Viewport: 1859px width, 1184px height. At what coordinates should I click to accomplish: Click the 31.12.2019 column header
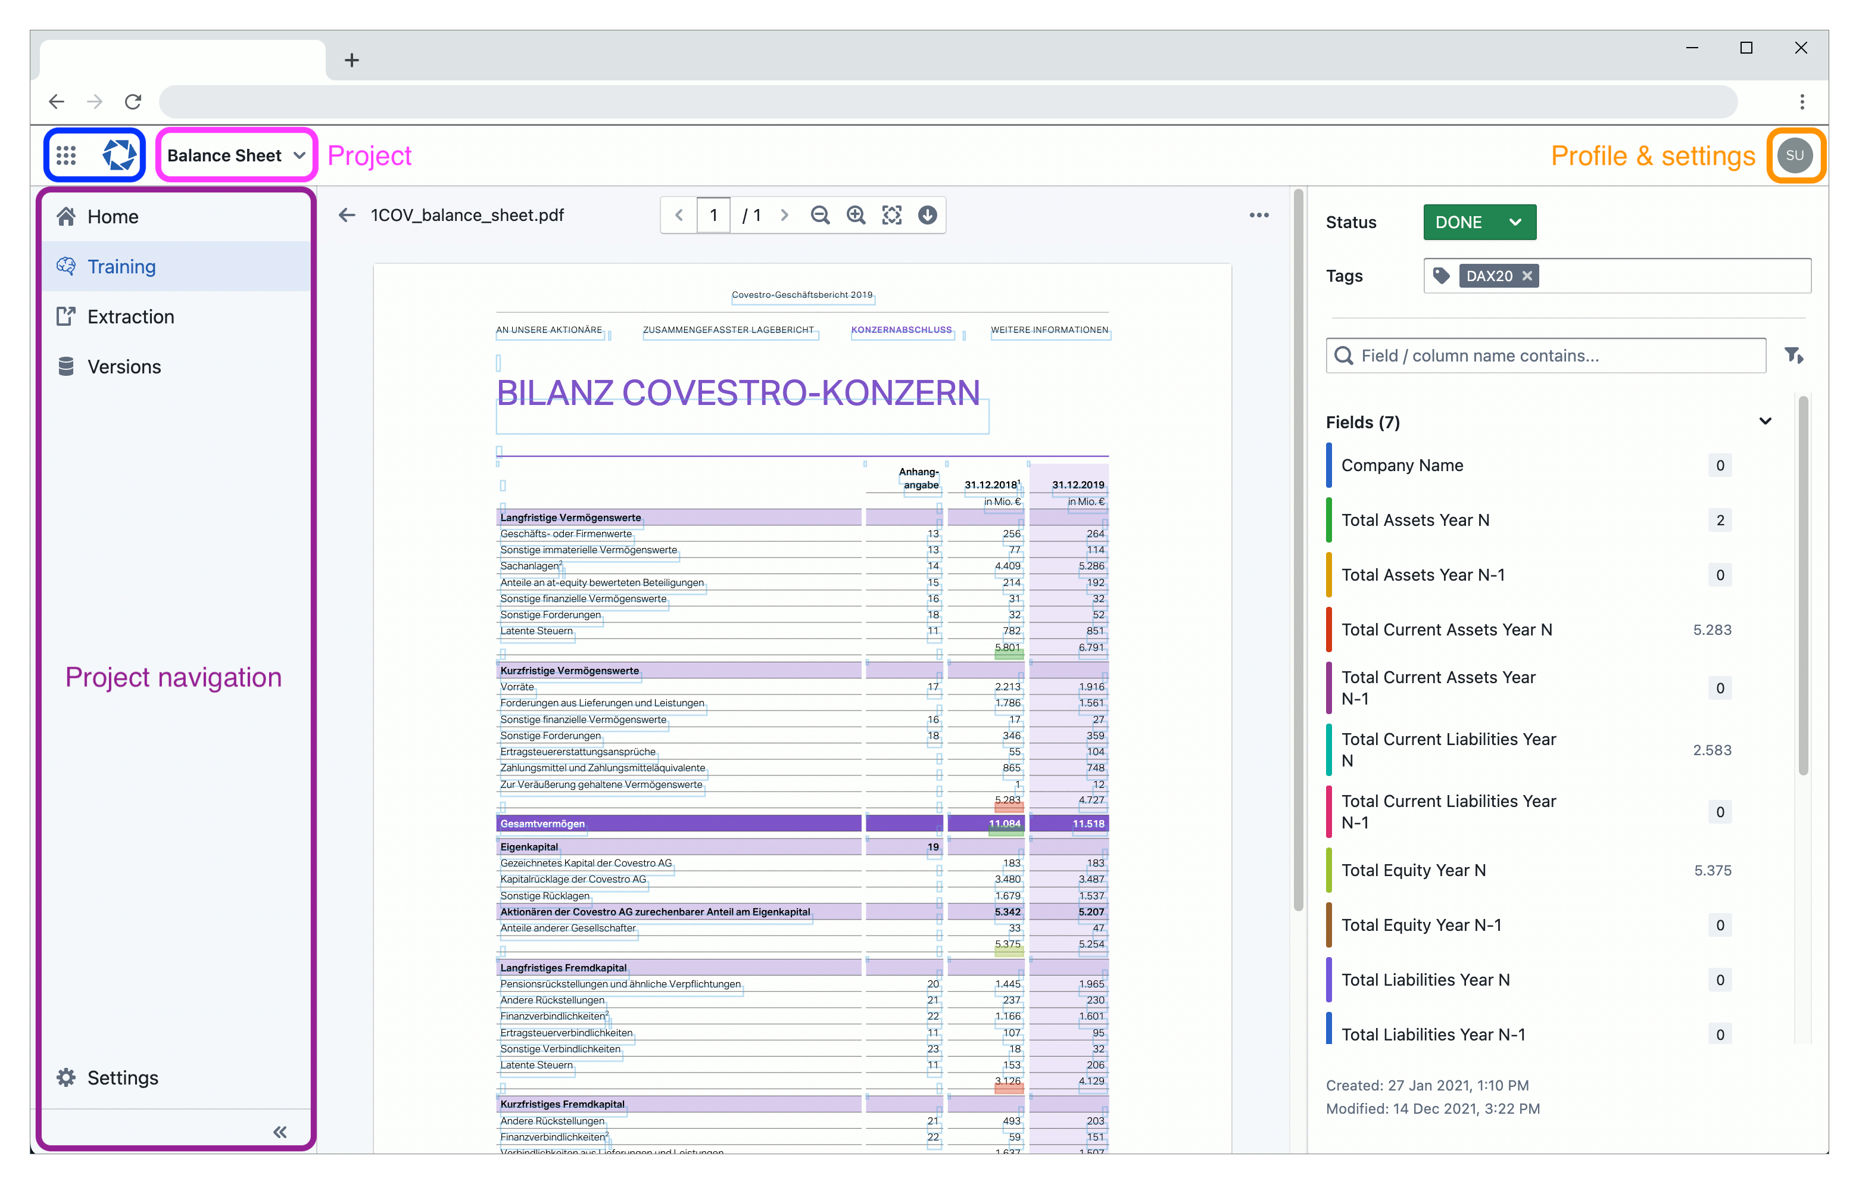click(x=1078, y=485)
